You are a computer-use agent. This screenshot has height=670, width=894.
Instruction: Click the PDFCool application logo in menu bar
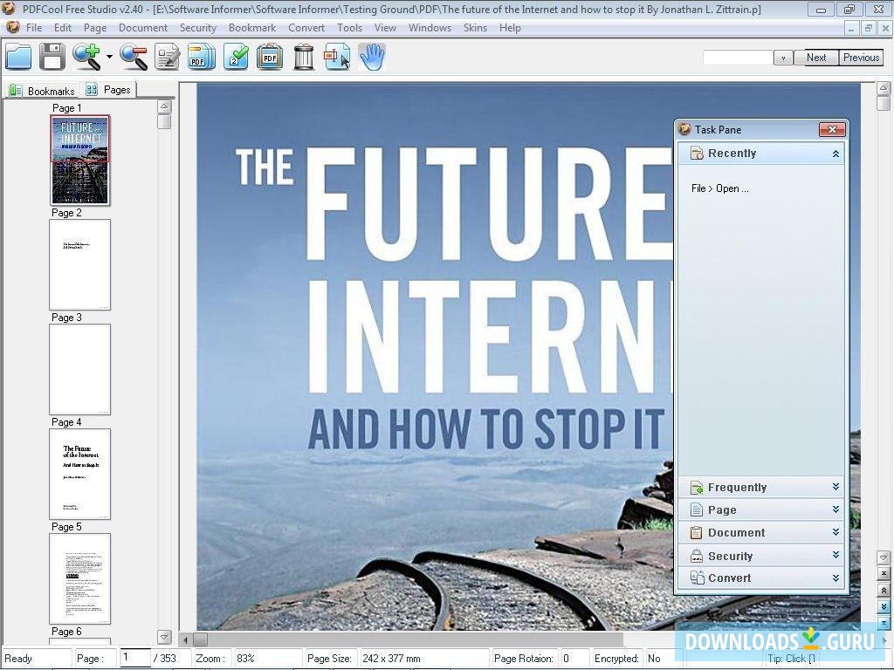[12, 27]
